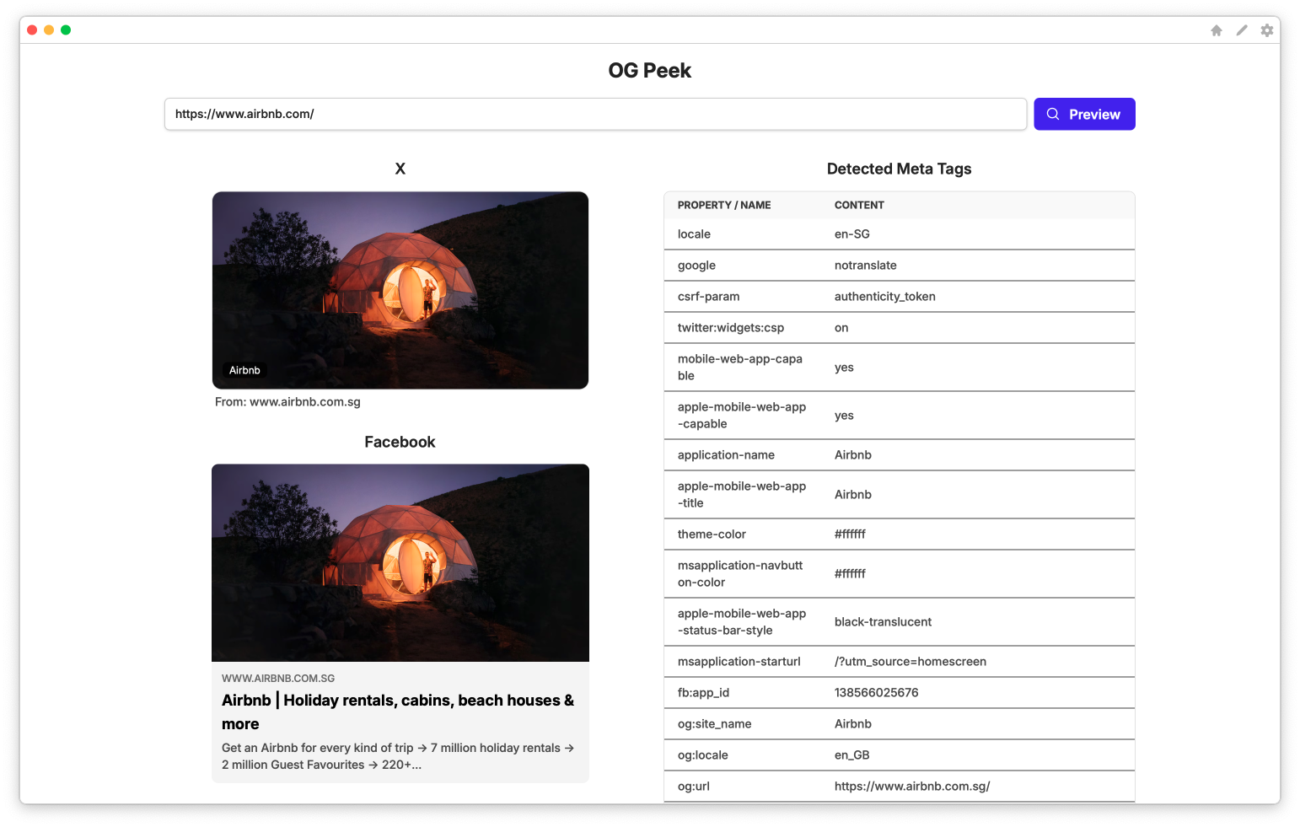Click the home icon in the browser toolbar
Screen dimensions: 1300x827
pyautogui.click(x=1217, y=30)
